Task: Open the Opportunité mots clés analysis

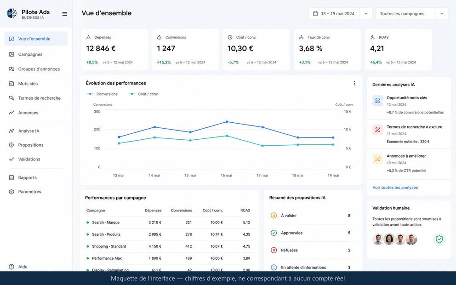Action: click(409, 105)
